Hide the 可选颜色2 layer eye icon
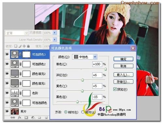This screenshot has height=124, width=163. tap(7, 64)
